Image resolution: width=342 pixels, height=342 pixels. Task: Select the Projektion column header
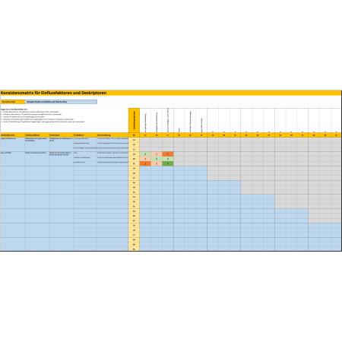coord(85,135)
